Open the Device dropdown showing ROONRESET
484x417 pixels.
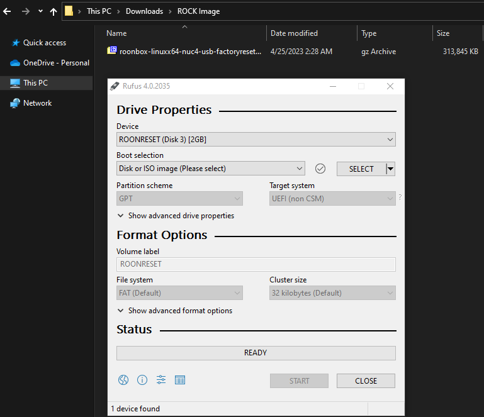point(256,140)
